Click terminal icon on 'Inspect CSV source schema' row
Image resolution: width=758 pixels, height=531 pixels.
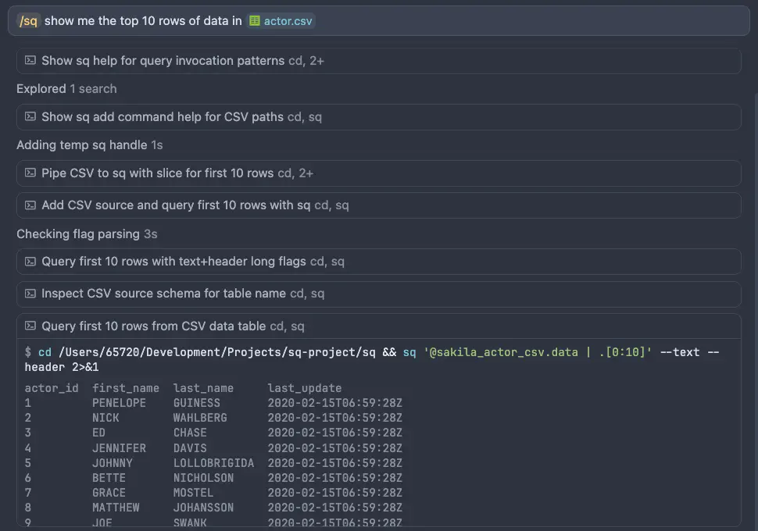click(x=30, y=294)
